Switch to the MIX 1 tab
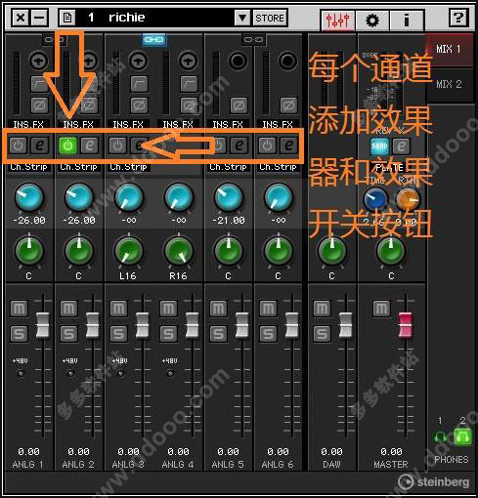The height and width of the screenshot is (498, 478). pos(449,49)
